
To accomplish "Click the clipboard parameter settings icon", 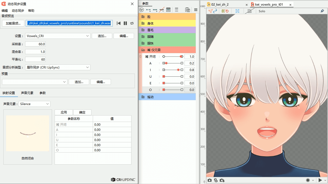I will 188,10.
